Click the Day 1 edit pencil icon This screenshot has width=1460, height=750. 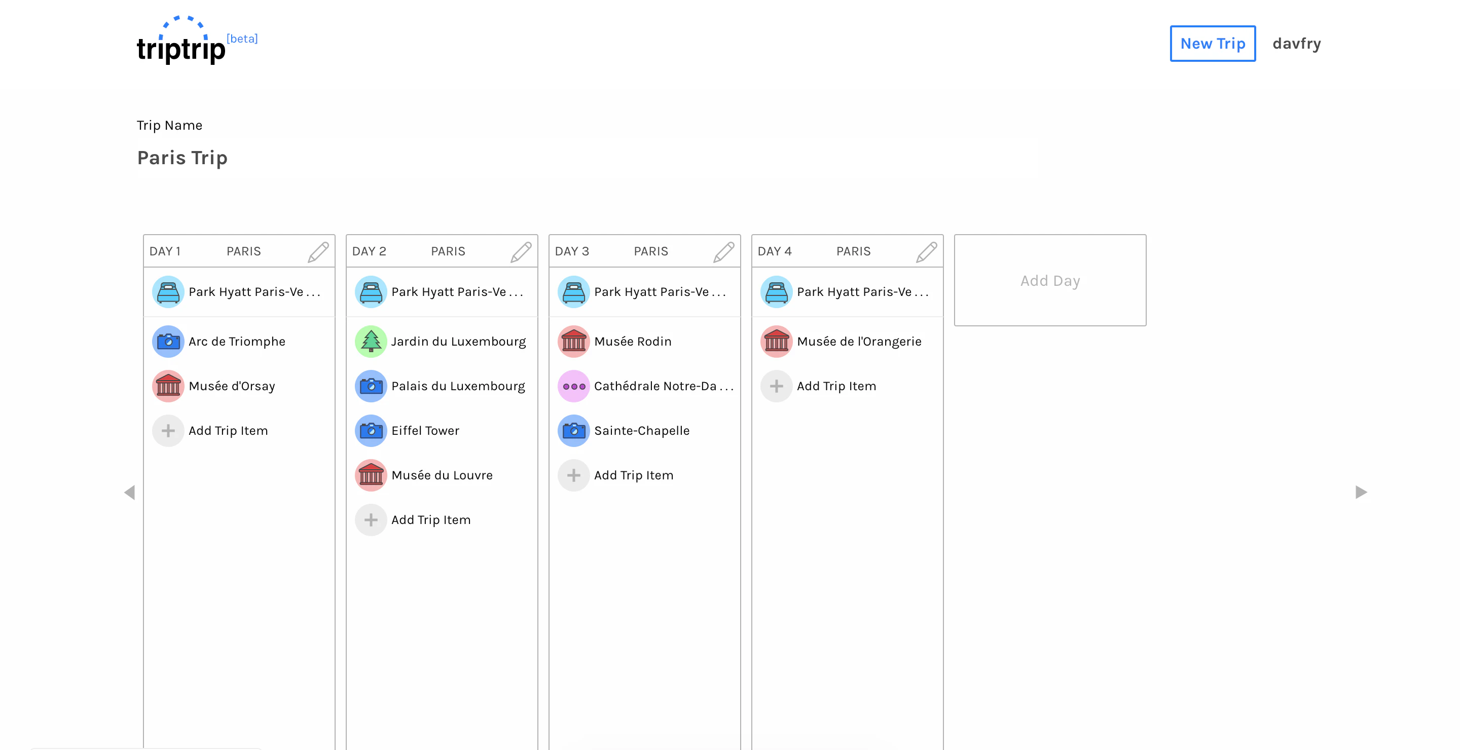click(318, 251)
